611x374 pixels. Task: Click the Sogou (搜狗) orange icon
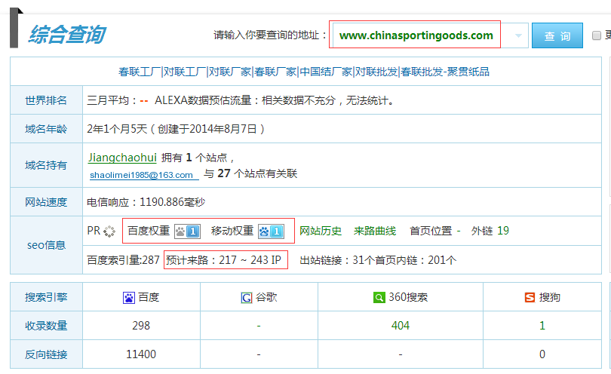tap(530, 298)
